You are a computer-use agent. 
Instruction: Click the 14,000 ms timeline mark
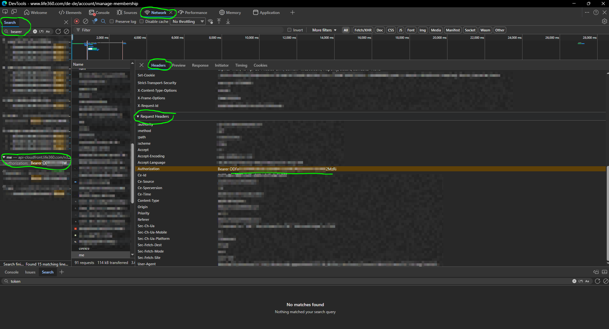click(327, 38)
